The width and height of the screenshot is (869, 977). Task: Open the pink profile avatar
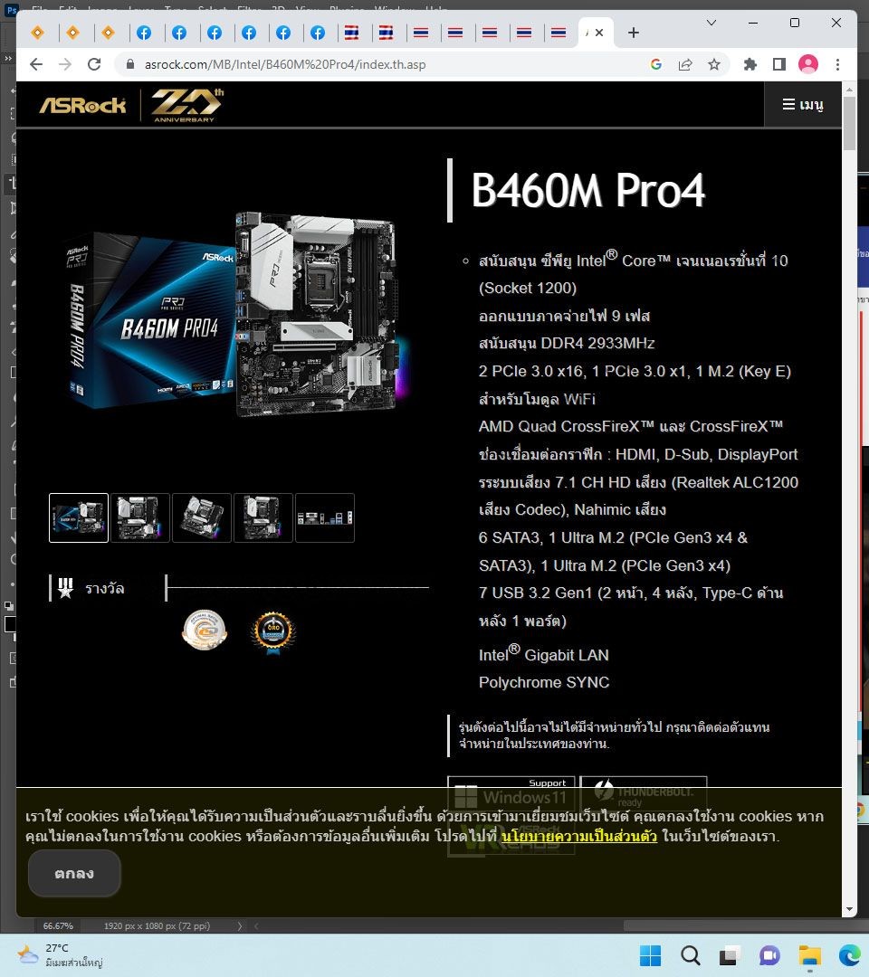808,64
